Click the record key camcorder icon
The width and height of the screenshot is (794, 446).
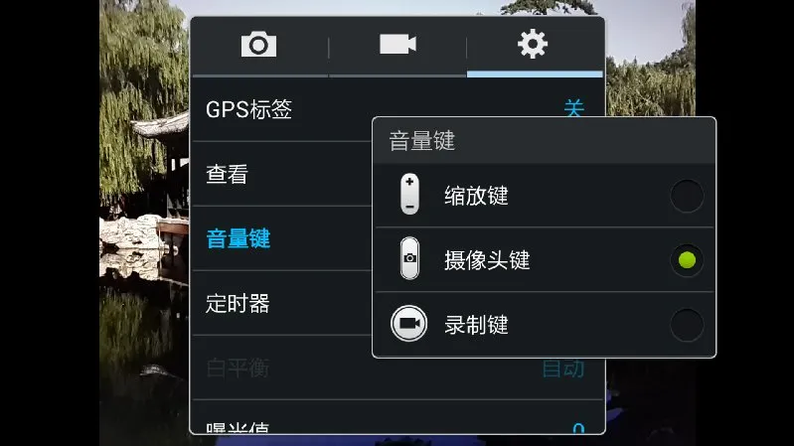408,324
